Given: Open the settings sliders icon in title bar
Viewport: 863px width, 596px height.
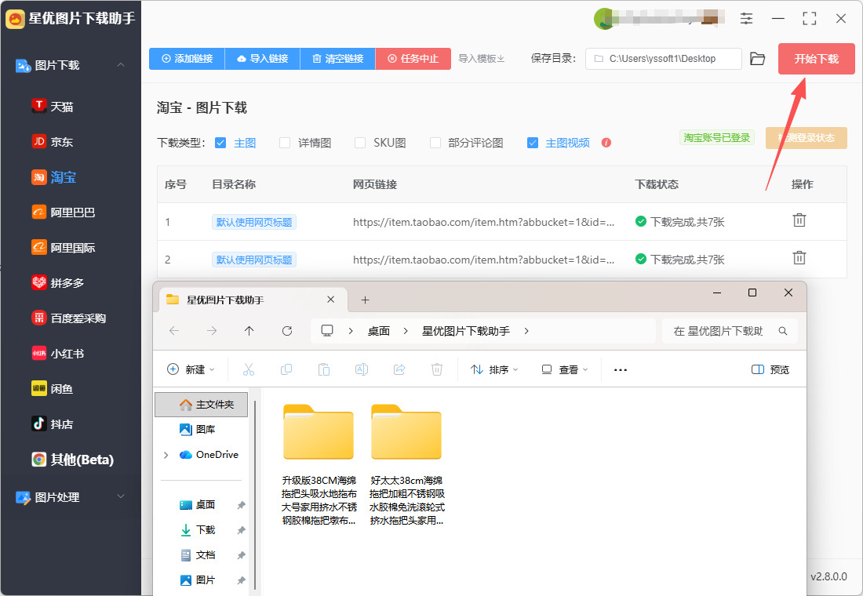Looking at the screenshot, I should pos(746,18).
